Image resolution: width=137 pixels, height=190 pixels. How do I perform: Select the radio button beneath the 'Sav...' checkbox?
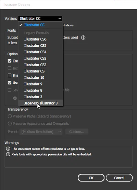click(x=15, y=98)
